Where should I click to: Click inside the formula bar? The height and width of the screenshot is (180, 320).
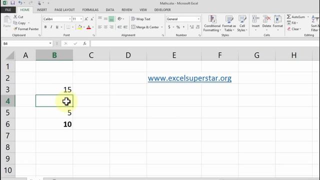pos(205,43)
